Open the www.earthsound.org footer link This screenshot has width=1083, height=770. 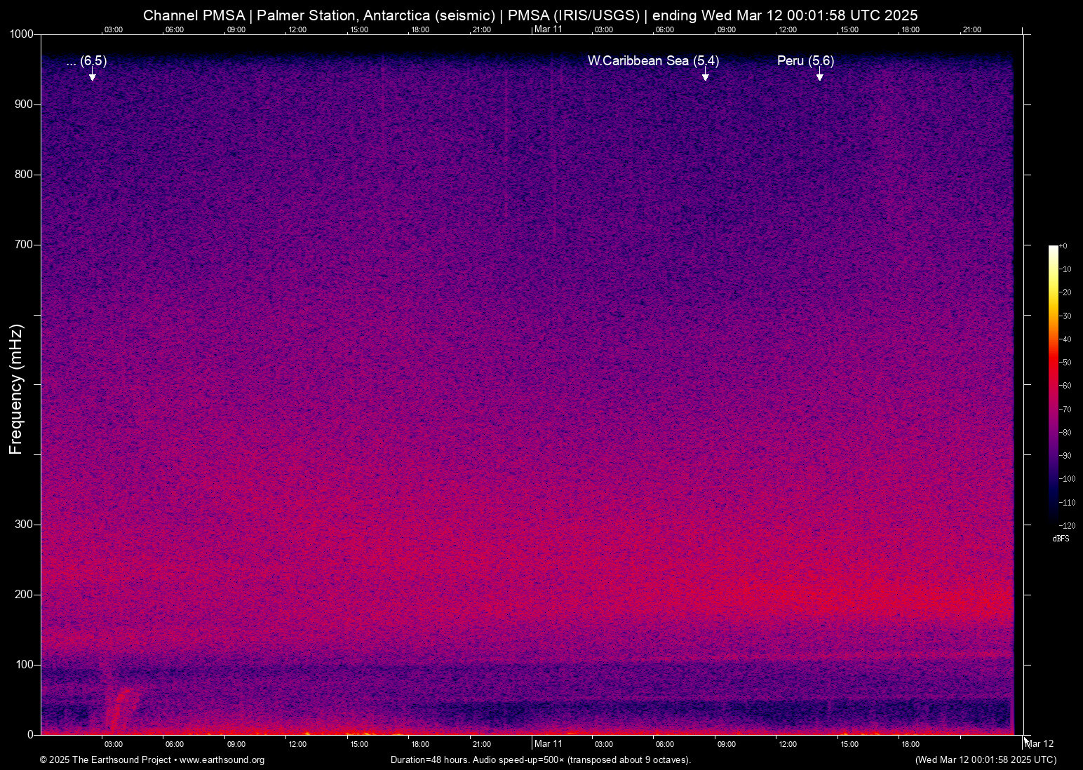click(222, 760)
